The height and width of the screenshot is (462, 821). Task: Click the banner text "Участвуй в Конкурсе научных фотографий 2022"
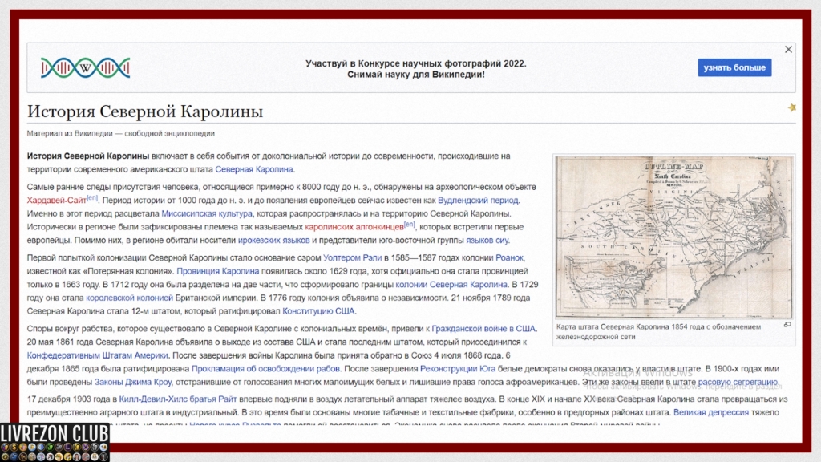(416, 63)
